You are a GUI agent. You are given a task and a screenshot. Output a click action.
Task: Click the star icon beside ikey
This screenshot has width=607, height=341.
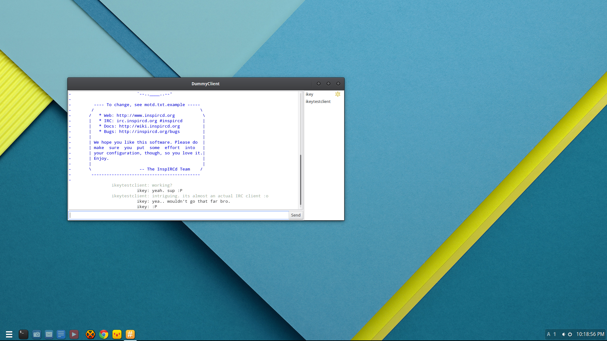(x=338, y=94)
